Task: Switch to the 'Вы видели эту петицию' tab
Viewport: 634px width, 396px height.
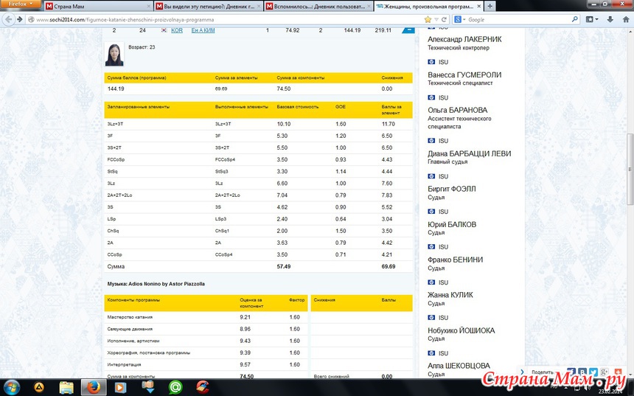Action: (207, 6)
